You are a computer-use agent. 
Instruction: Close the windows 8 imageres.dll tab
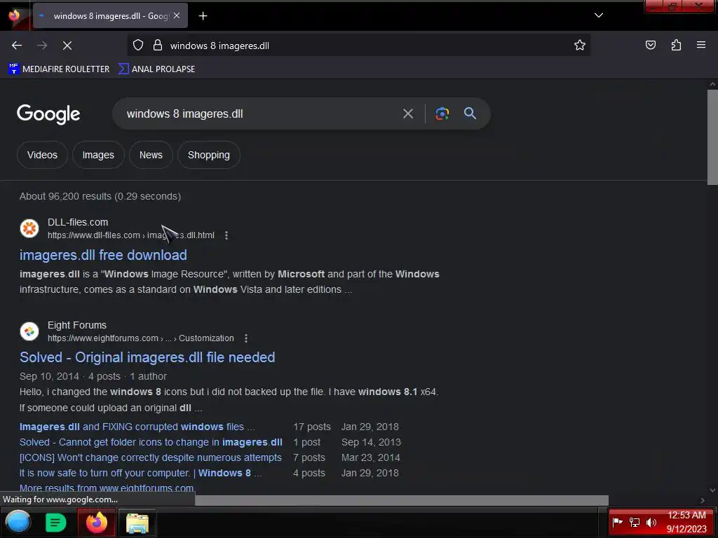[x=177, y=15]
